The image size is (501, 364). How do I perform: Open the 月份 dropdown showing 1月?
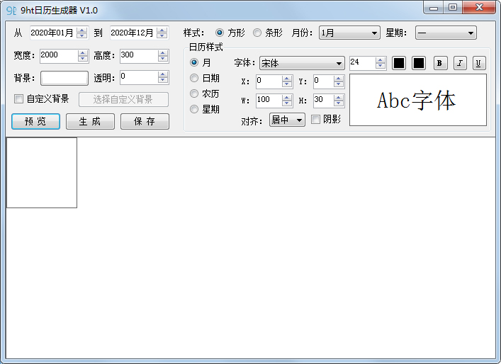click(349, 33)
